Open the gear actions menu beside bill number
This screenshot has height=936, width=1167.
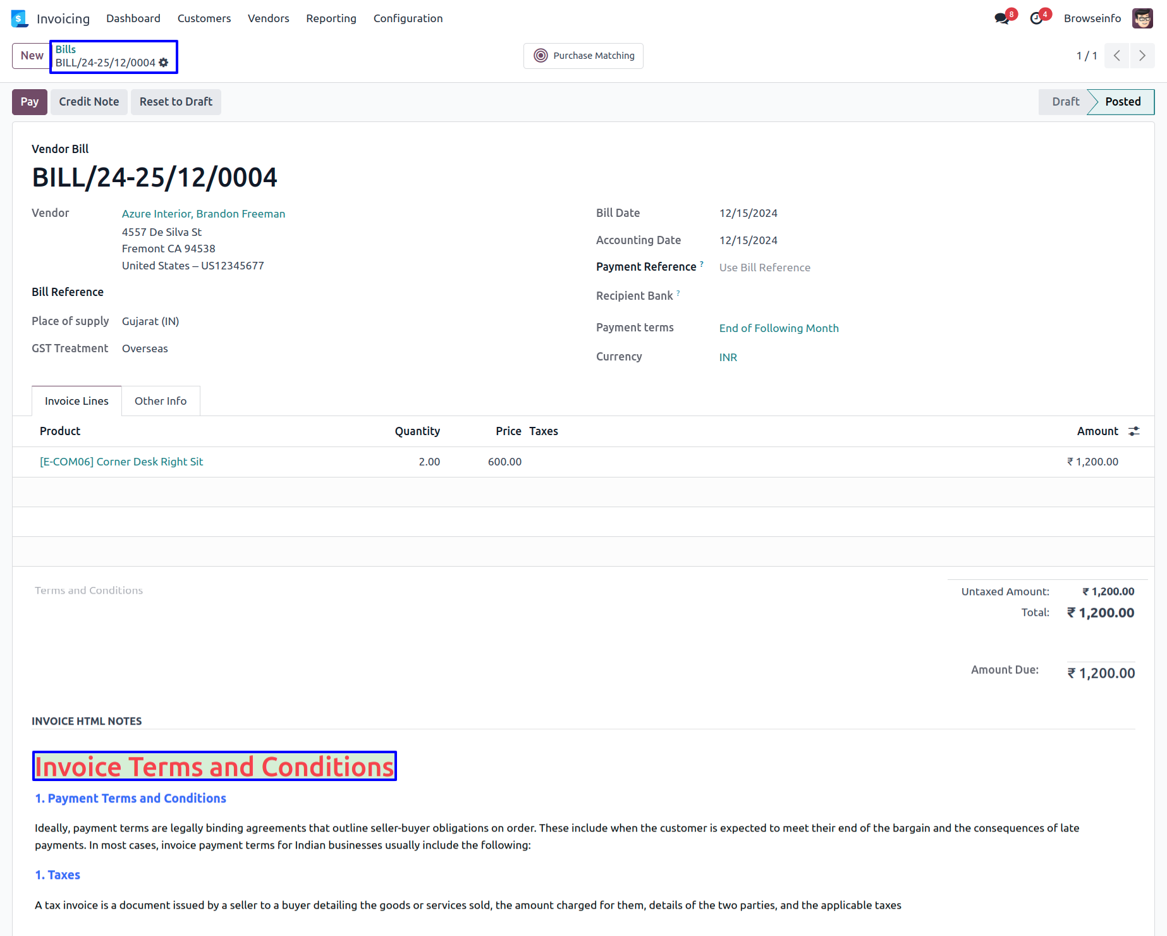[164, 63]
